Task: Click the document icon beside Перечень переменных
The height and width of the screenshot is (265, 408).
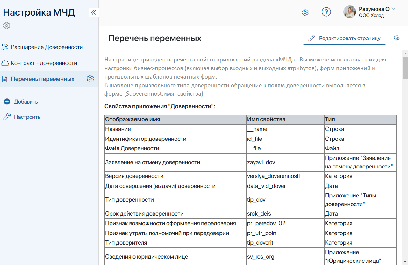Action: (x=4, y=79)
